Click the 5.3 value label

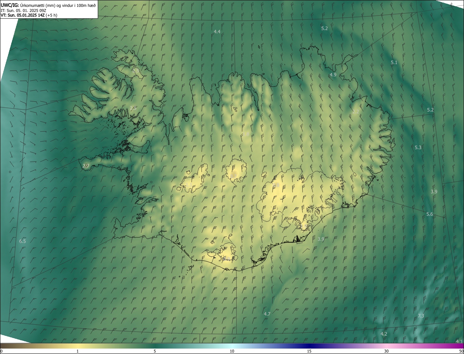coord(418,148)
